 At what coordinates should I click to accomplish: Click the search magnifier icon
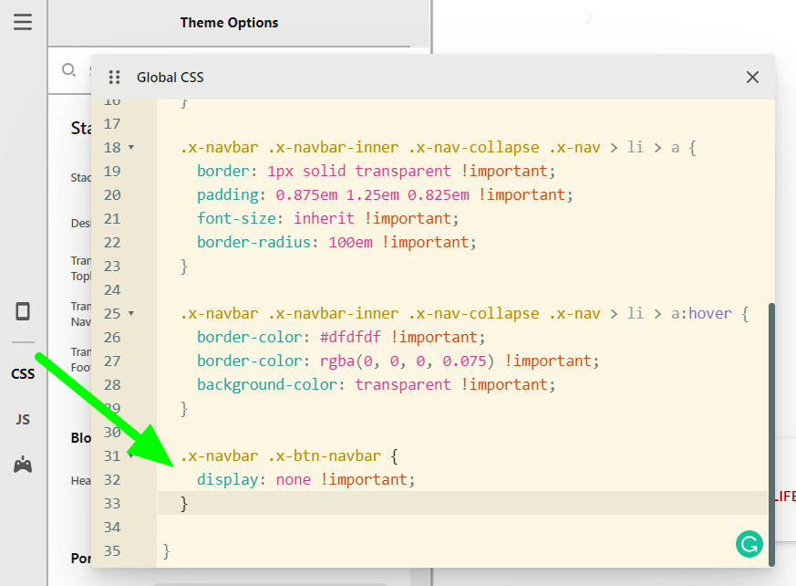[68, 70]
